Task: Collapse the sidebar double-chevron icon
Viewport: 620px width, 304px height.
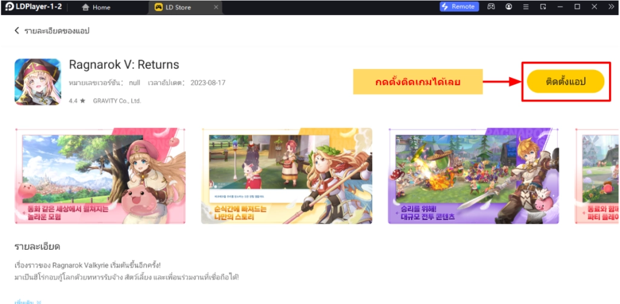Action: click(x=611, y=7)
